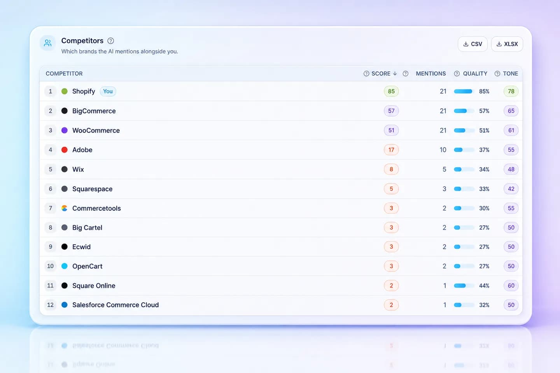Click the You badge next to Shopify

pyautogui.click(x=108, y=91)
